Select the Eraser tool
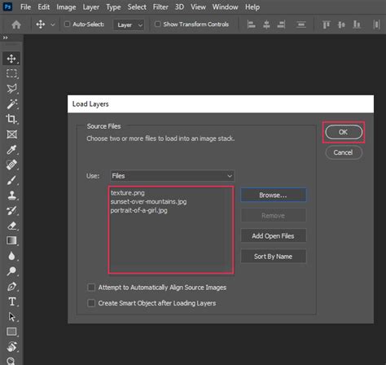The height and width of the screenshot is (365, 386). coord(11,226)
